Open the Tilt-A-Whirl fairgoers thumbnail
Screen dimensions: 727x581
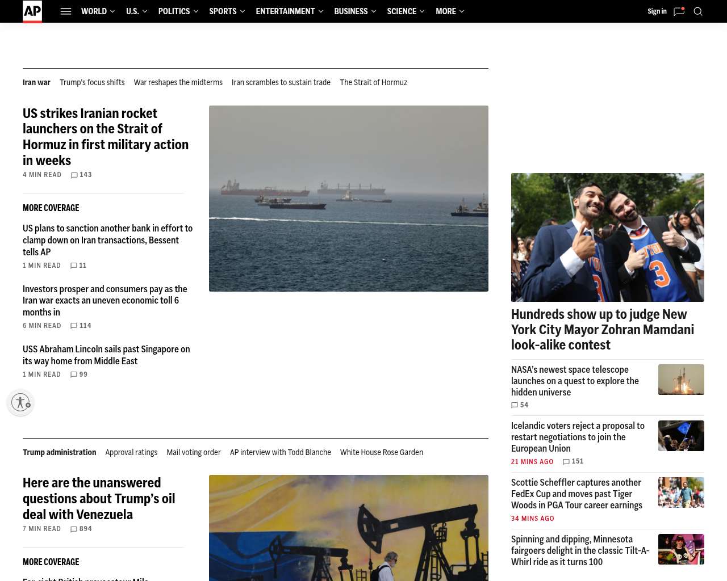(681, 549)
